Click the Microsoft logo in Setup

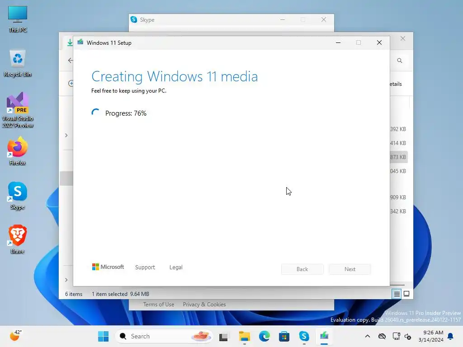(108, 267)
